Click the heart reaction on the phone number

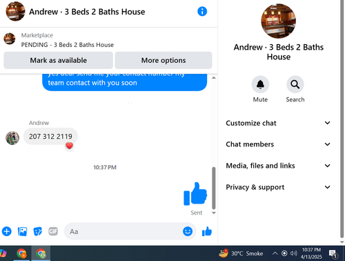coord(69,146)
